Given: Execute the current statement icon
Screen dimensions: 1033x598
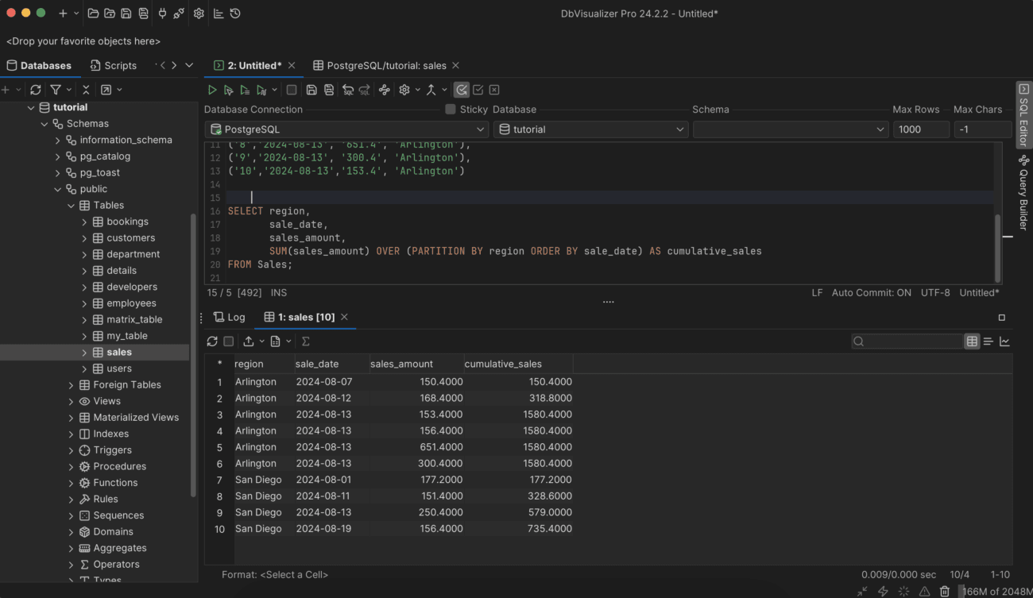Looking at the screenshot, I should coord(229,89).
